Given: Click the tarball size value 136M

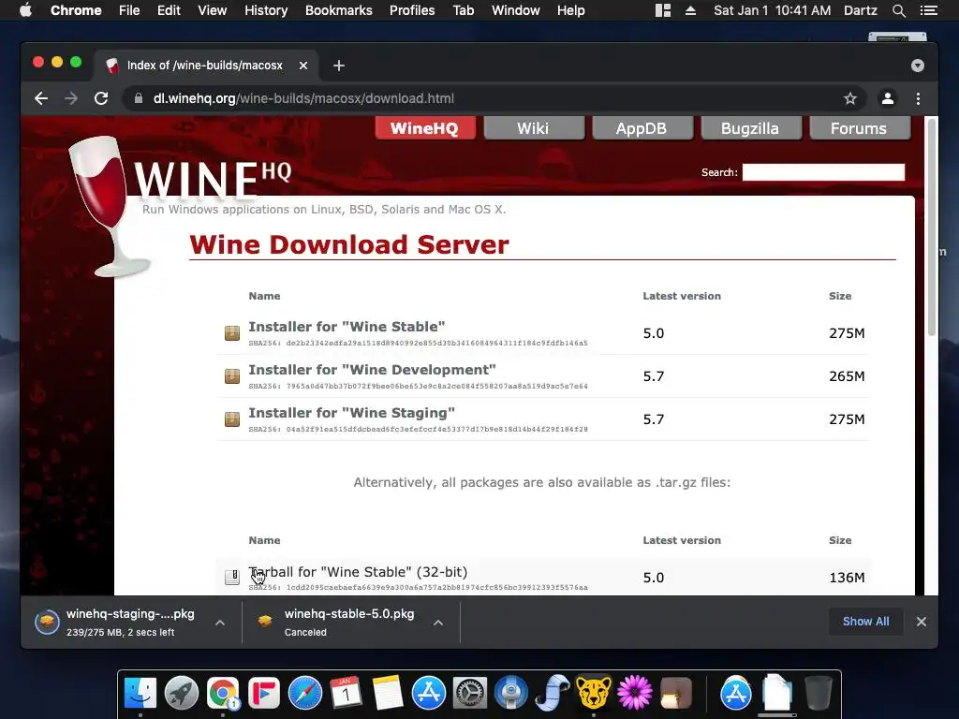Looking at the screenshot, I should click(847, 577).
